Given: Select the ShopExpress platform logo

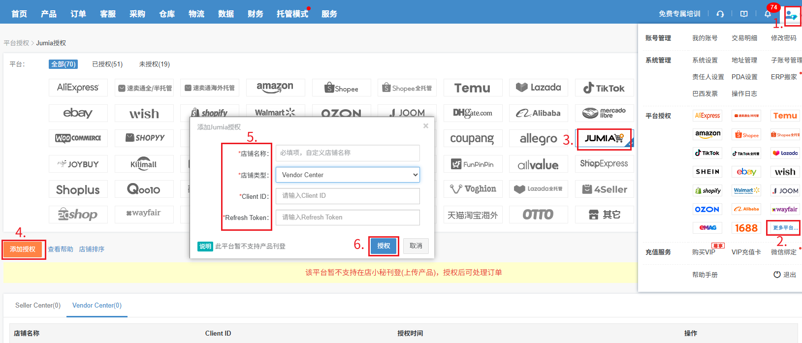Looking at the screenshot, I should (604, 164).
